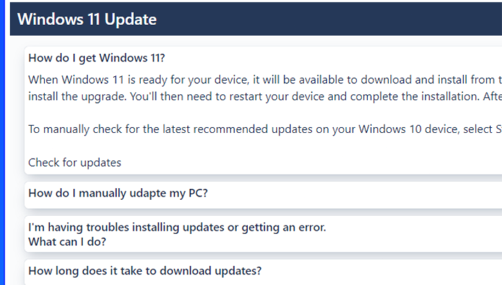The height and width of the screenshot is (285, 502).
Task: Click the "Windows 11 Update" header title
Action: [87, 19]
